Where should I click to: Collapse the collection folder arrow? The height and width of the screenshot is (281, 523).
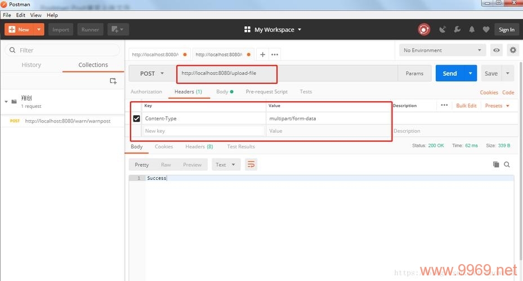point(6,102)
